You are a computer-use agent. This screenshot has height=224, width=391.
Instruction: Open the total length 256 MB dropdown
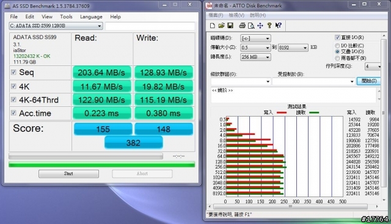(255, 57)
